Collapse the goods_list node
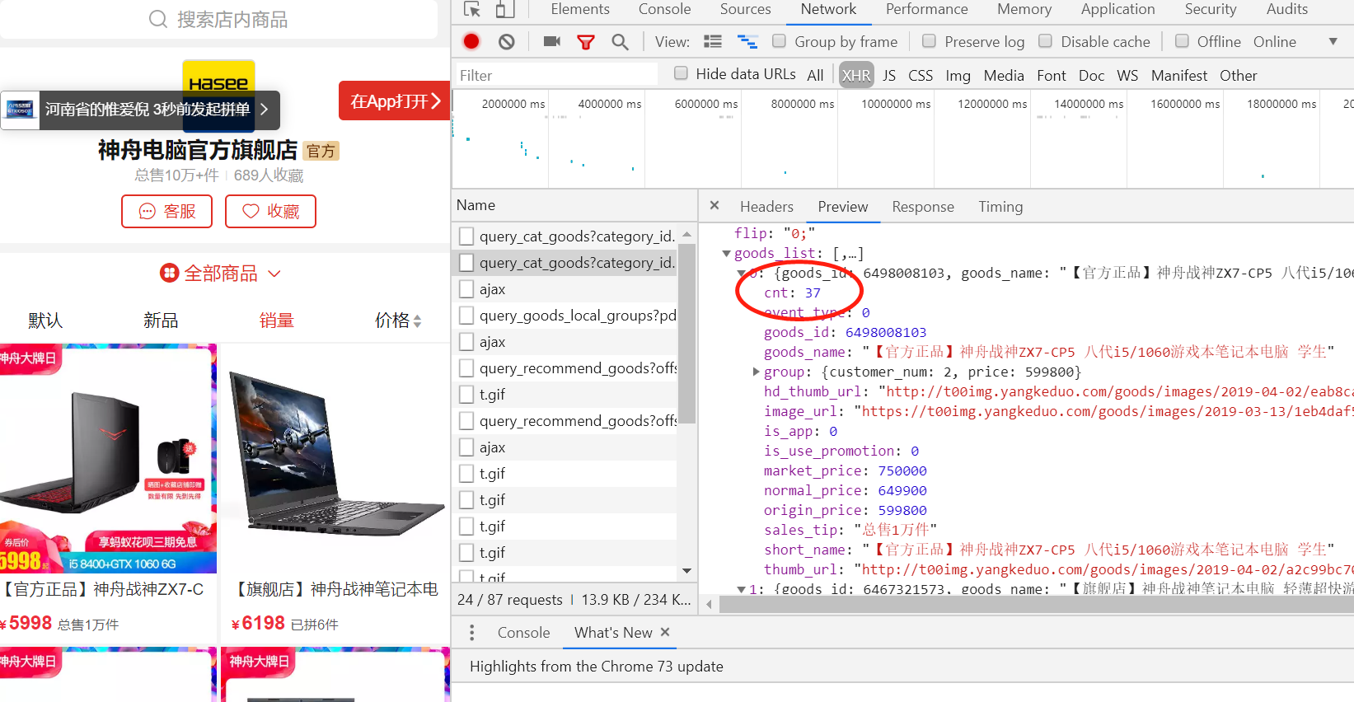The height and width of the screenshot is (702, 1354). pyautogui.click(x=726, y=254)
